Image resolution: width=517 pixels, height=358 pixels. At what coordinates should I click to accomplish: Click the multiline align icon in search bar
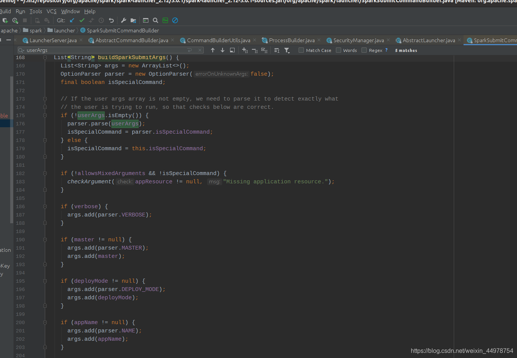tap(277, 50)
